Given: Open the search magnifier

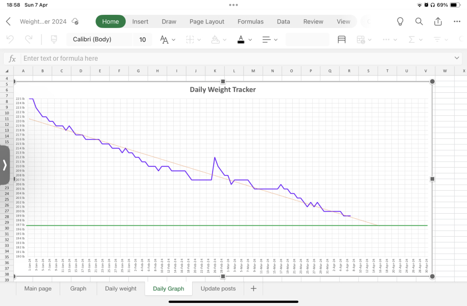Looking at the screenshot, I should point(419,21).
